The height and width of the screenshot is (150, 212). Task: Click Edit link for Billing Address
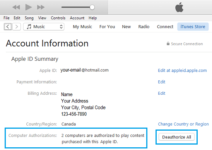pos(162,93)
